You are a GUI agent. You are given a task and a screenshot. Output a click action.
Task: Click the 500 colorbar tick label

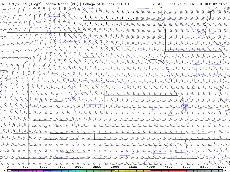(26, 167)
